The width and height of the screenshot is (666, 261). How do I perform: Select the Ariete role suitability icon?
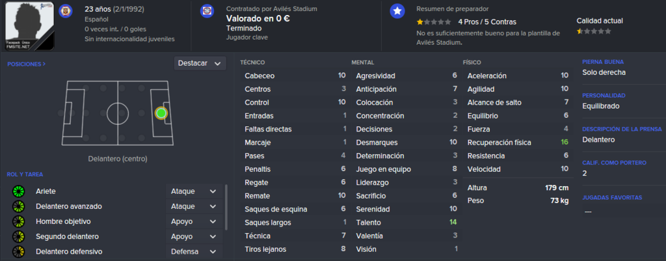coord(18,191)
